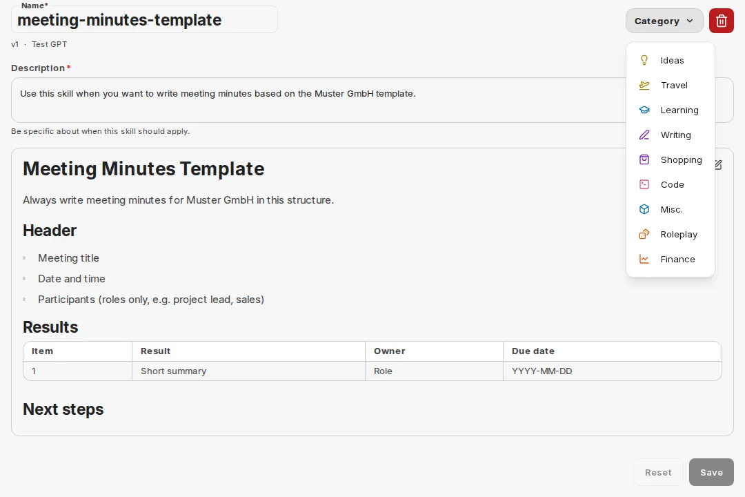Select Code from the category menu
Viewport: 745px width, 497px height.
click(670, 184)
